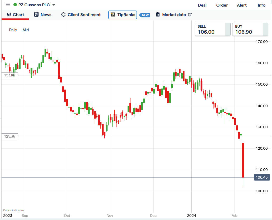272x220 pixels.
Task: Select the 153.96 horizontal line label
Action: tap(10, 75)
